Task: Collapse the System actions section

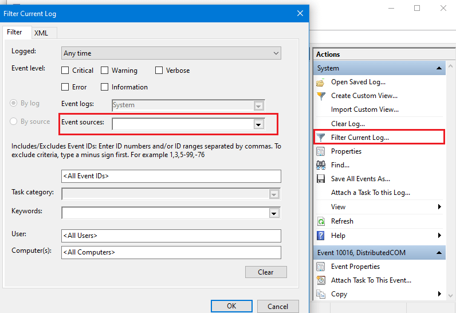Action: pyautogui.click(x=439, y=68)
